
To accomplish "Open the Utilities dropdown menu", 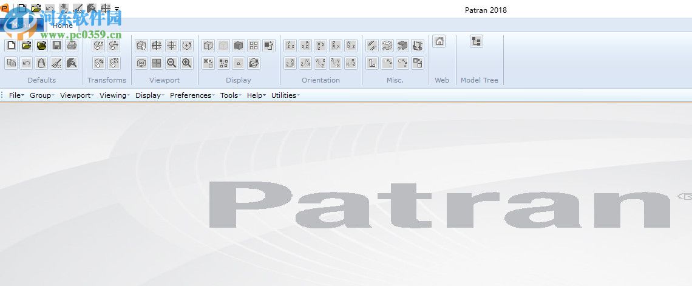I will tap(285, 95).
